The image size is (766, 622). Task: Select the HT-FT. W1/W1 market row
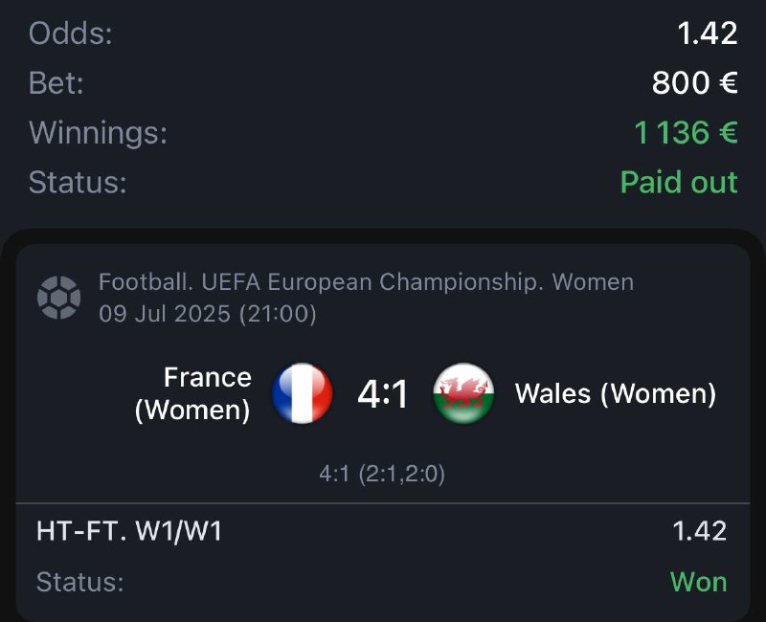pyautogui.click(x=129, y=531)
